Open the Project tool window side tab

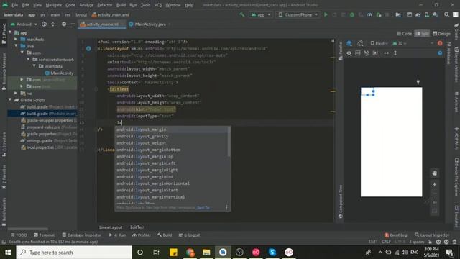pos(4,34)
